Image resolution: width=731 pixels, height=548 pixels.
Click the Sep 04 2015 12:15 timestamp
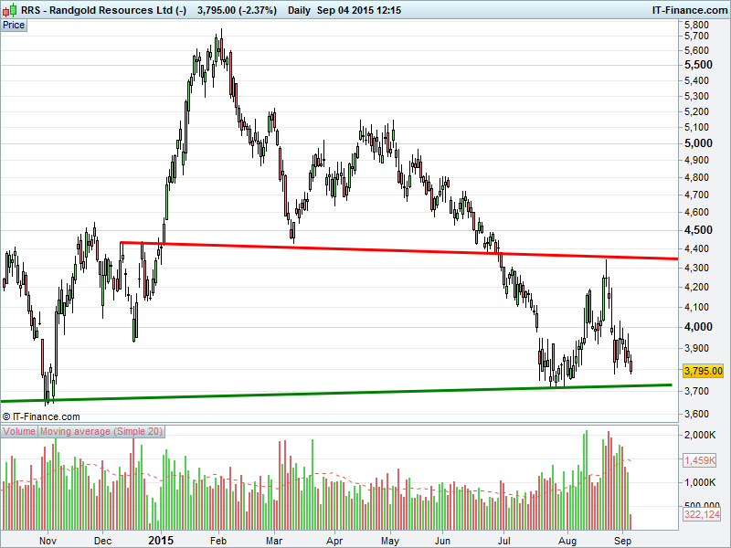pos(359,10)
